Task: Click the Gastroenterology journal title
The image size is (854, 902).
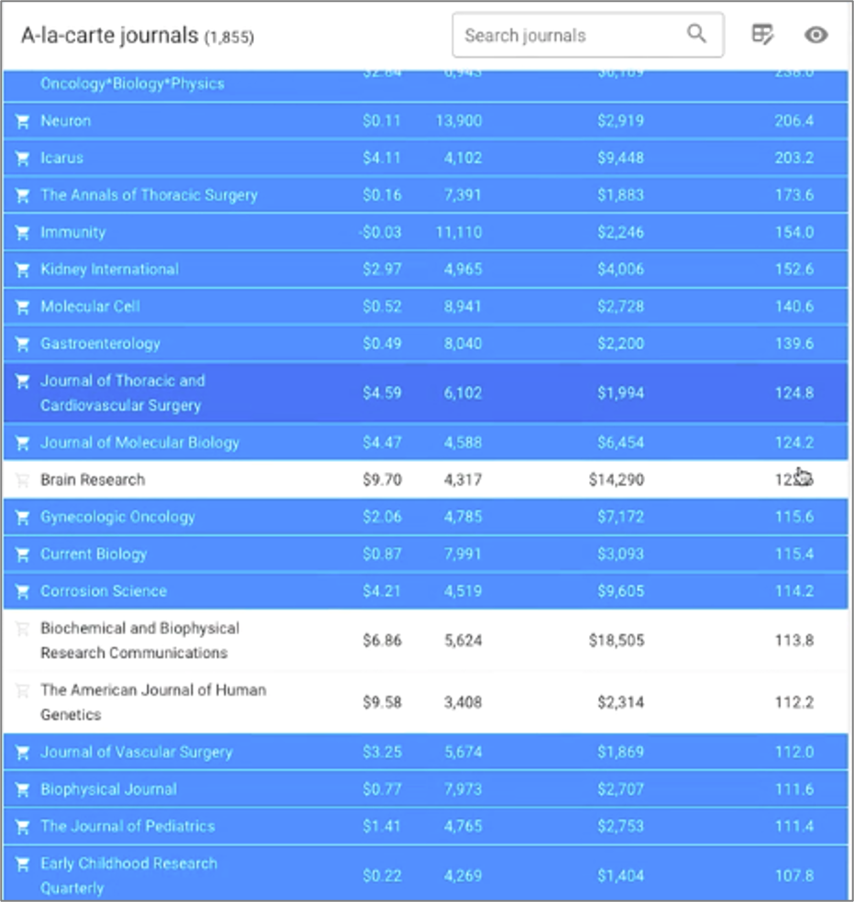Action: coord(100,344)
